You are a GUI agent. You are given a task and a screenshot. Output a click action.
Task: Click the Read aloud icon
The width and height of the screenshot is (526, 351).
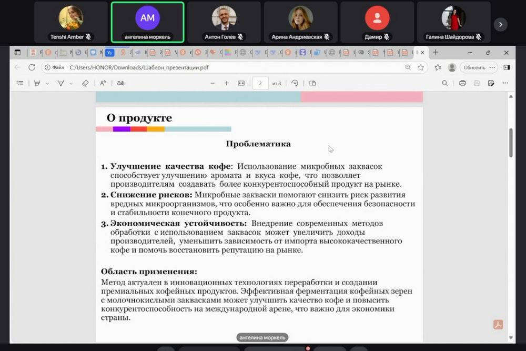coord(103,83)
